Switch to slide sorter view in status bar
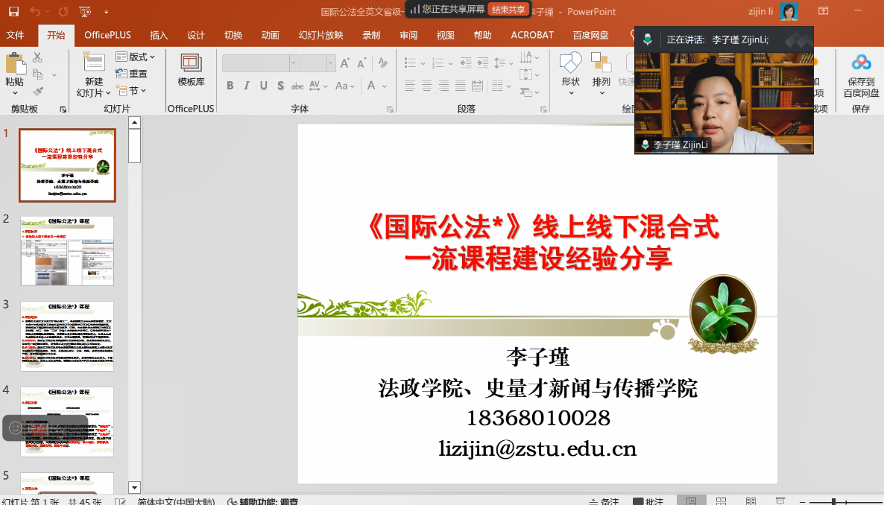Image resolution: width=884 pixels, height=505 pixels. (721, 501)
